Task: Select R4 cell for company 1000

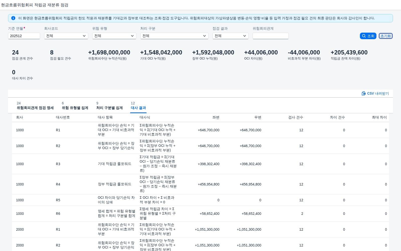Action: coord(58,184)
